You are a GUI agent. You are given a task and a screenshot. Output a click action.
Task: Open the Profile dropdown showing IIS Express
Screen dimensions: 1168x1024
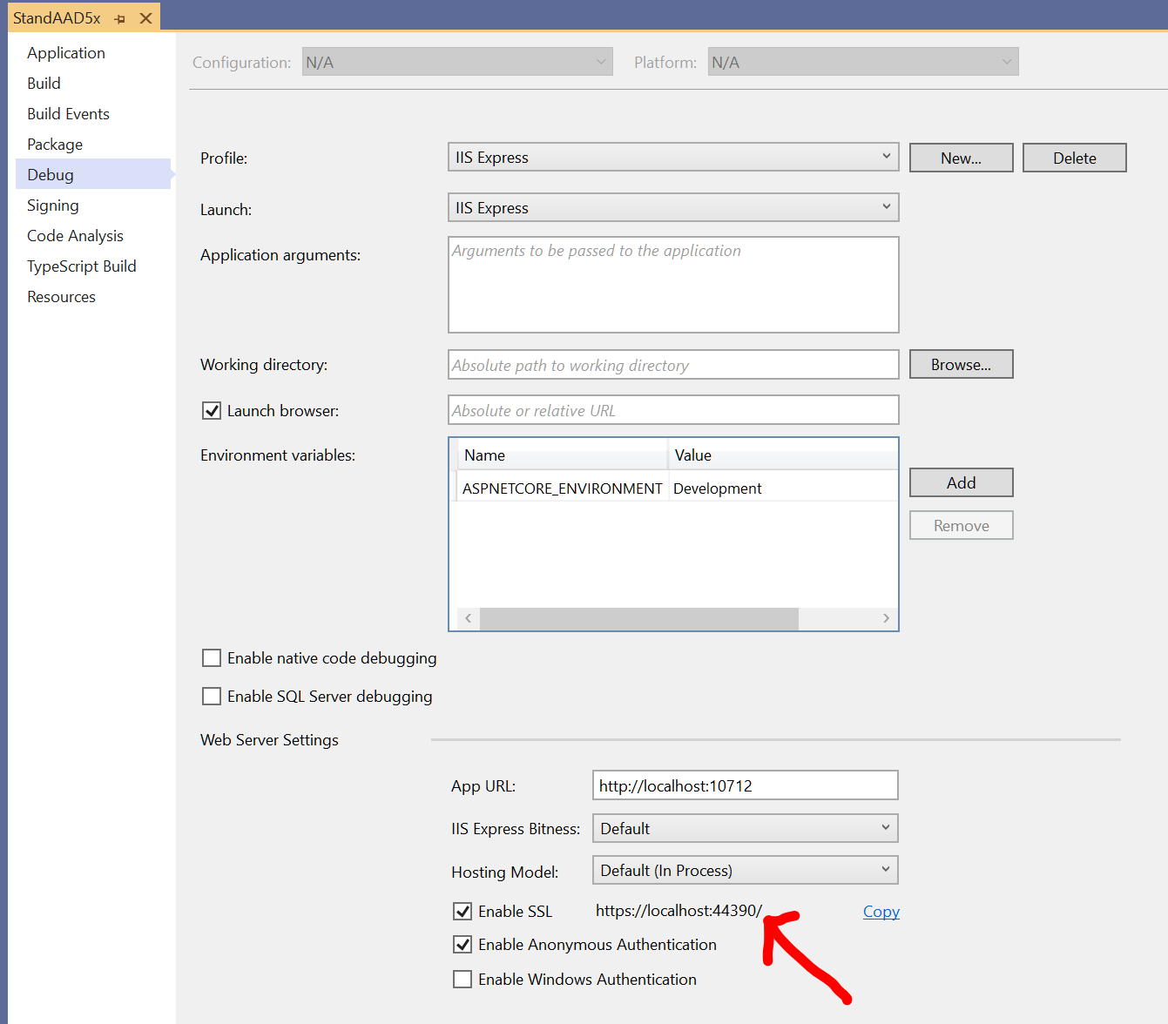coord(885,157)
